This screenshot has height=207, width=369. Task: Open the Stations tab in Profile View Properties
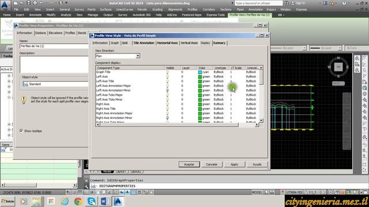point(40,33)
